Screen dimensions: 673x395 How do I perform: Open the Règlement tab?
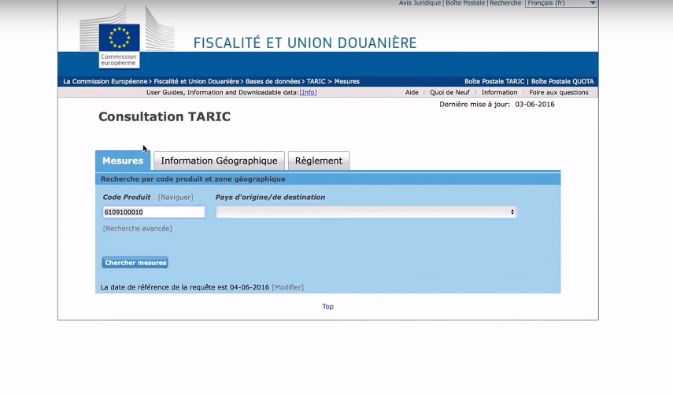tap(318, 161)
